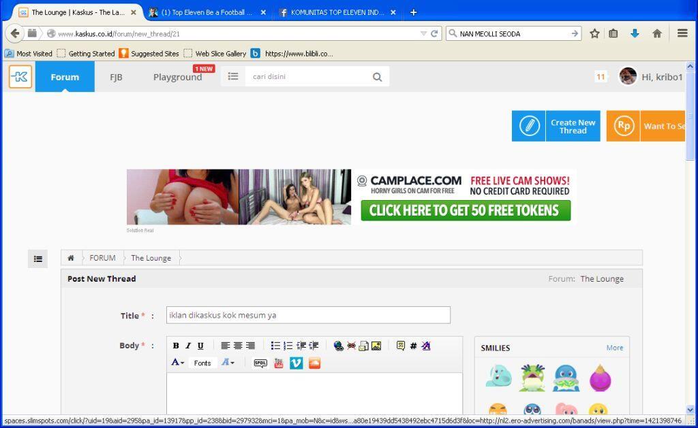
Task: Switch to KOMUNITAS TOP ELEVEN Facebook tab
Action: point(337,12)
